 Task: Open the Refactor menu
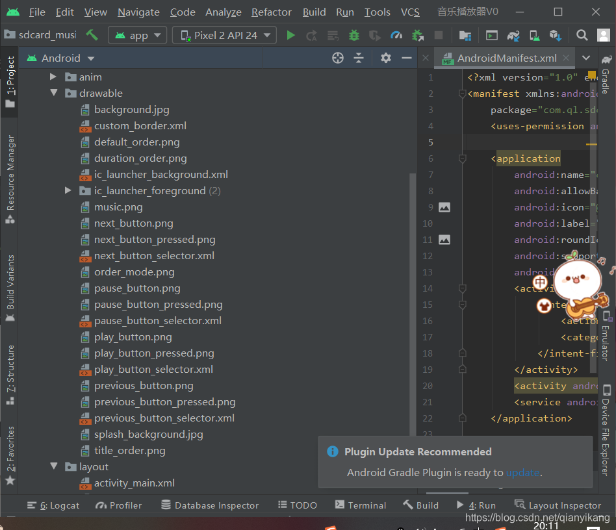pyautogui.click(x=272, y=12)
